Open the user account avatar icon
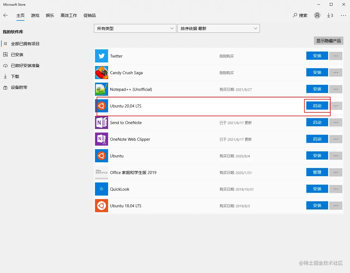Viewport: 350px width, 273px height. point(317,15)
